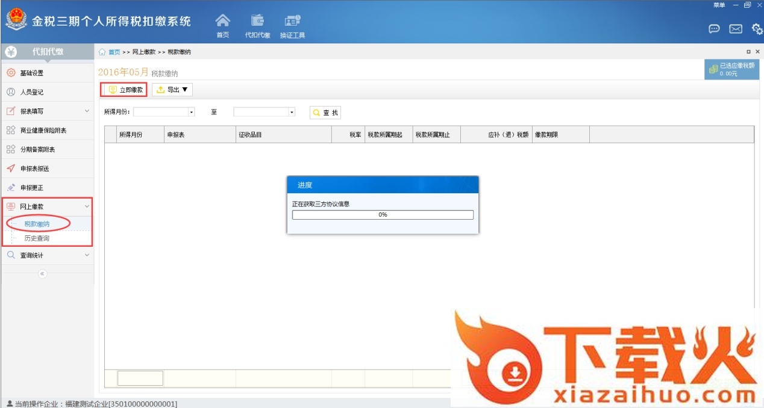Click the 基础设置 sidebar item
This screenshot has width=764, height=408.
pyautogui.click(x=32, y=73)
